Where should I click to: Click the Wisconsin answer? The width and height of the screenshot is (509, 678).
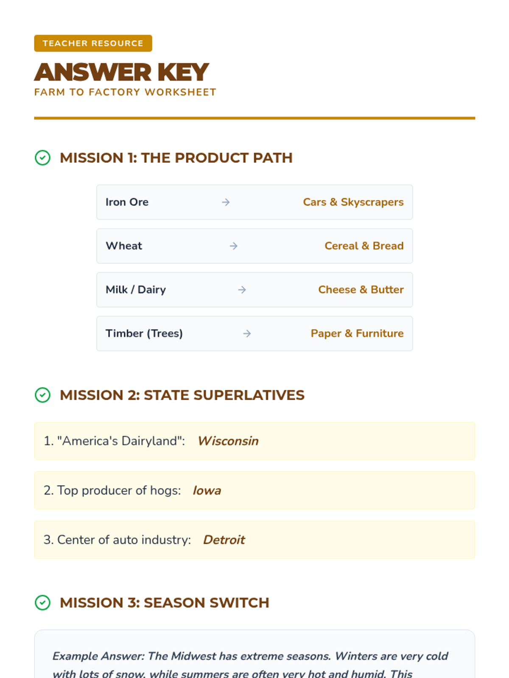pos(228,441)
